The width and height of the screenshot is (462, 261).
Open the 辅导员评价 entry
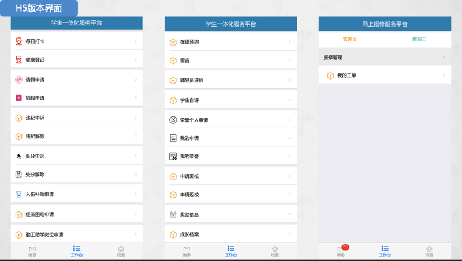click(x=230, y=80)
